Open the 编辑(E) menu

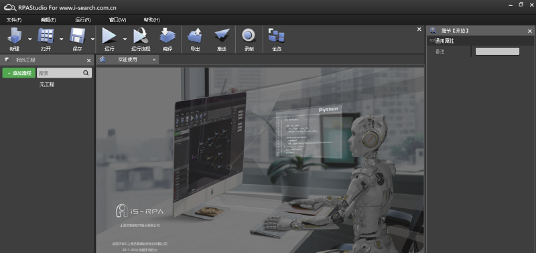pyautogui.click(x=48, y=20)
